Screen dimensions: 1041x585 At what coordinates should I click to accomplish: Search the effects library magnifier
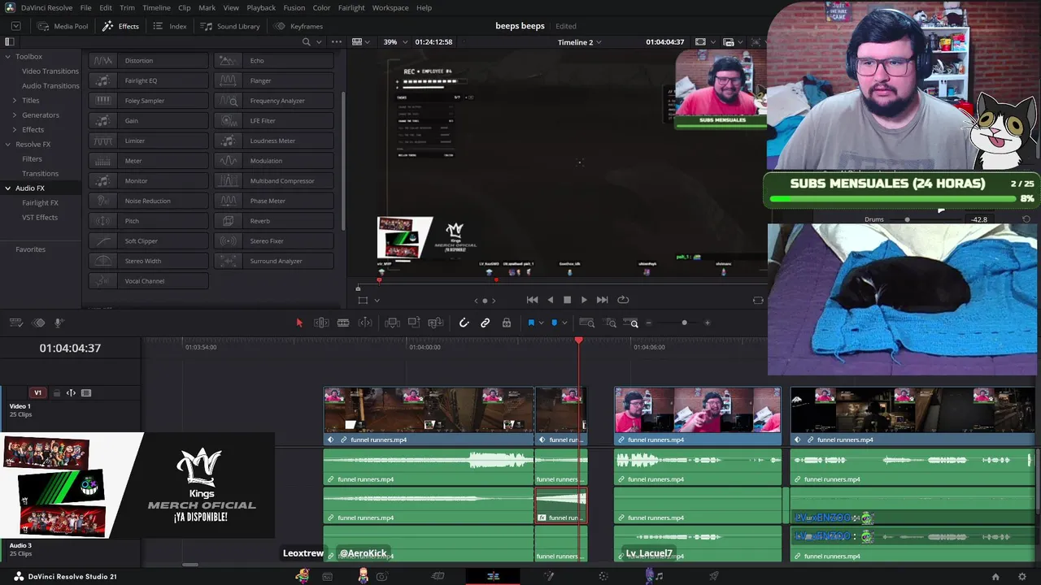(307, 41)
